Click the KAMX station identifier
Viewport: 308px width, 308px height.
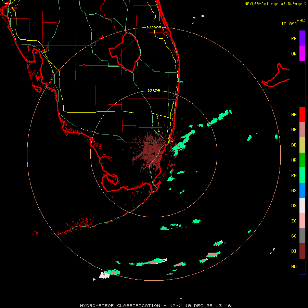point(177,306)
